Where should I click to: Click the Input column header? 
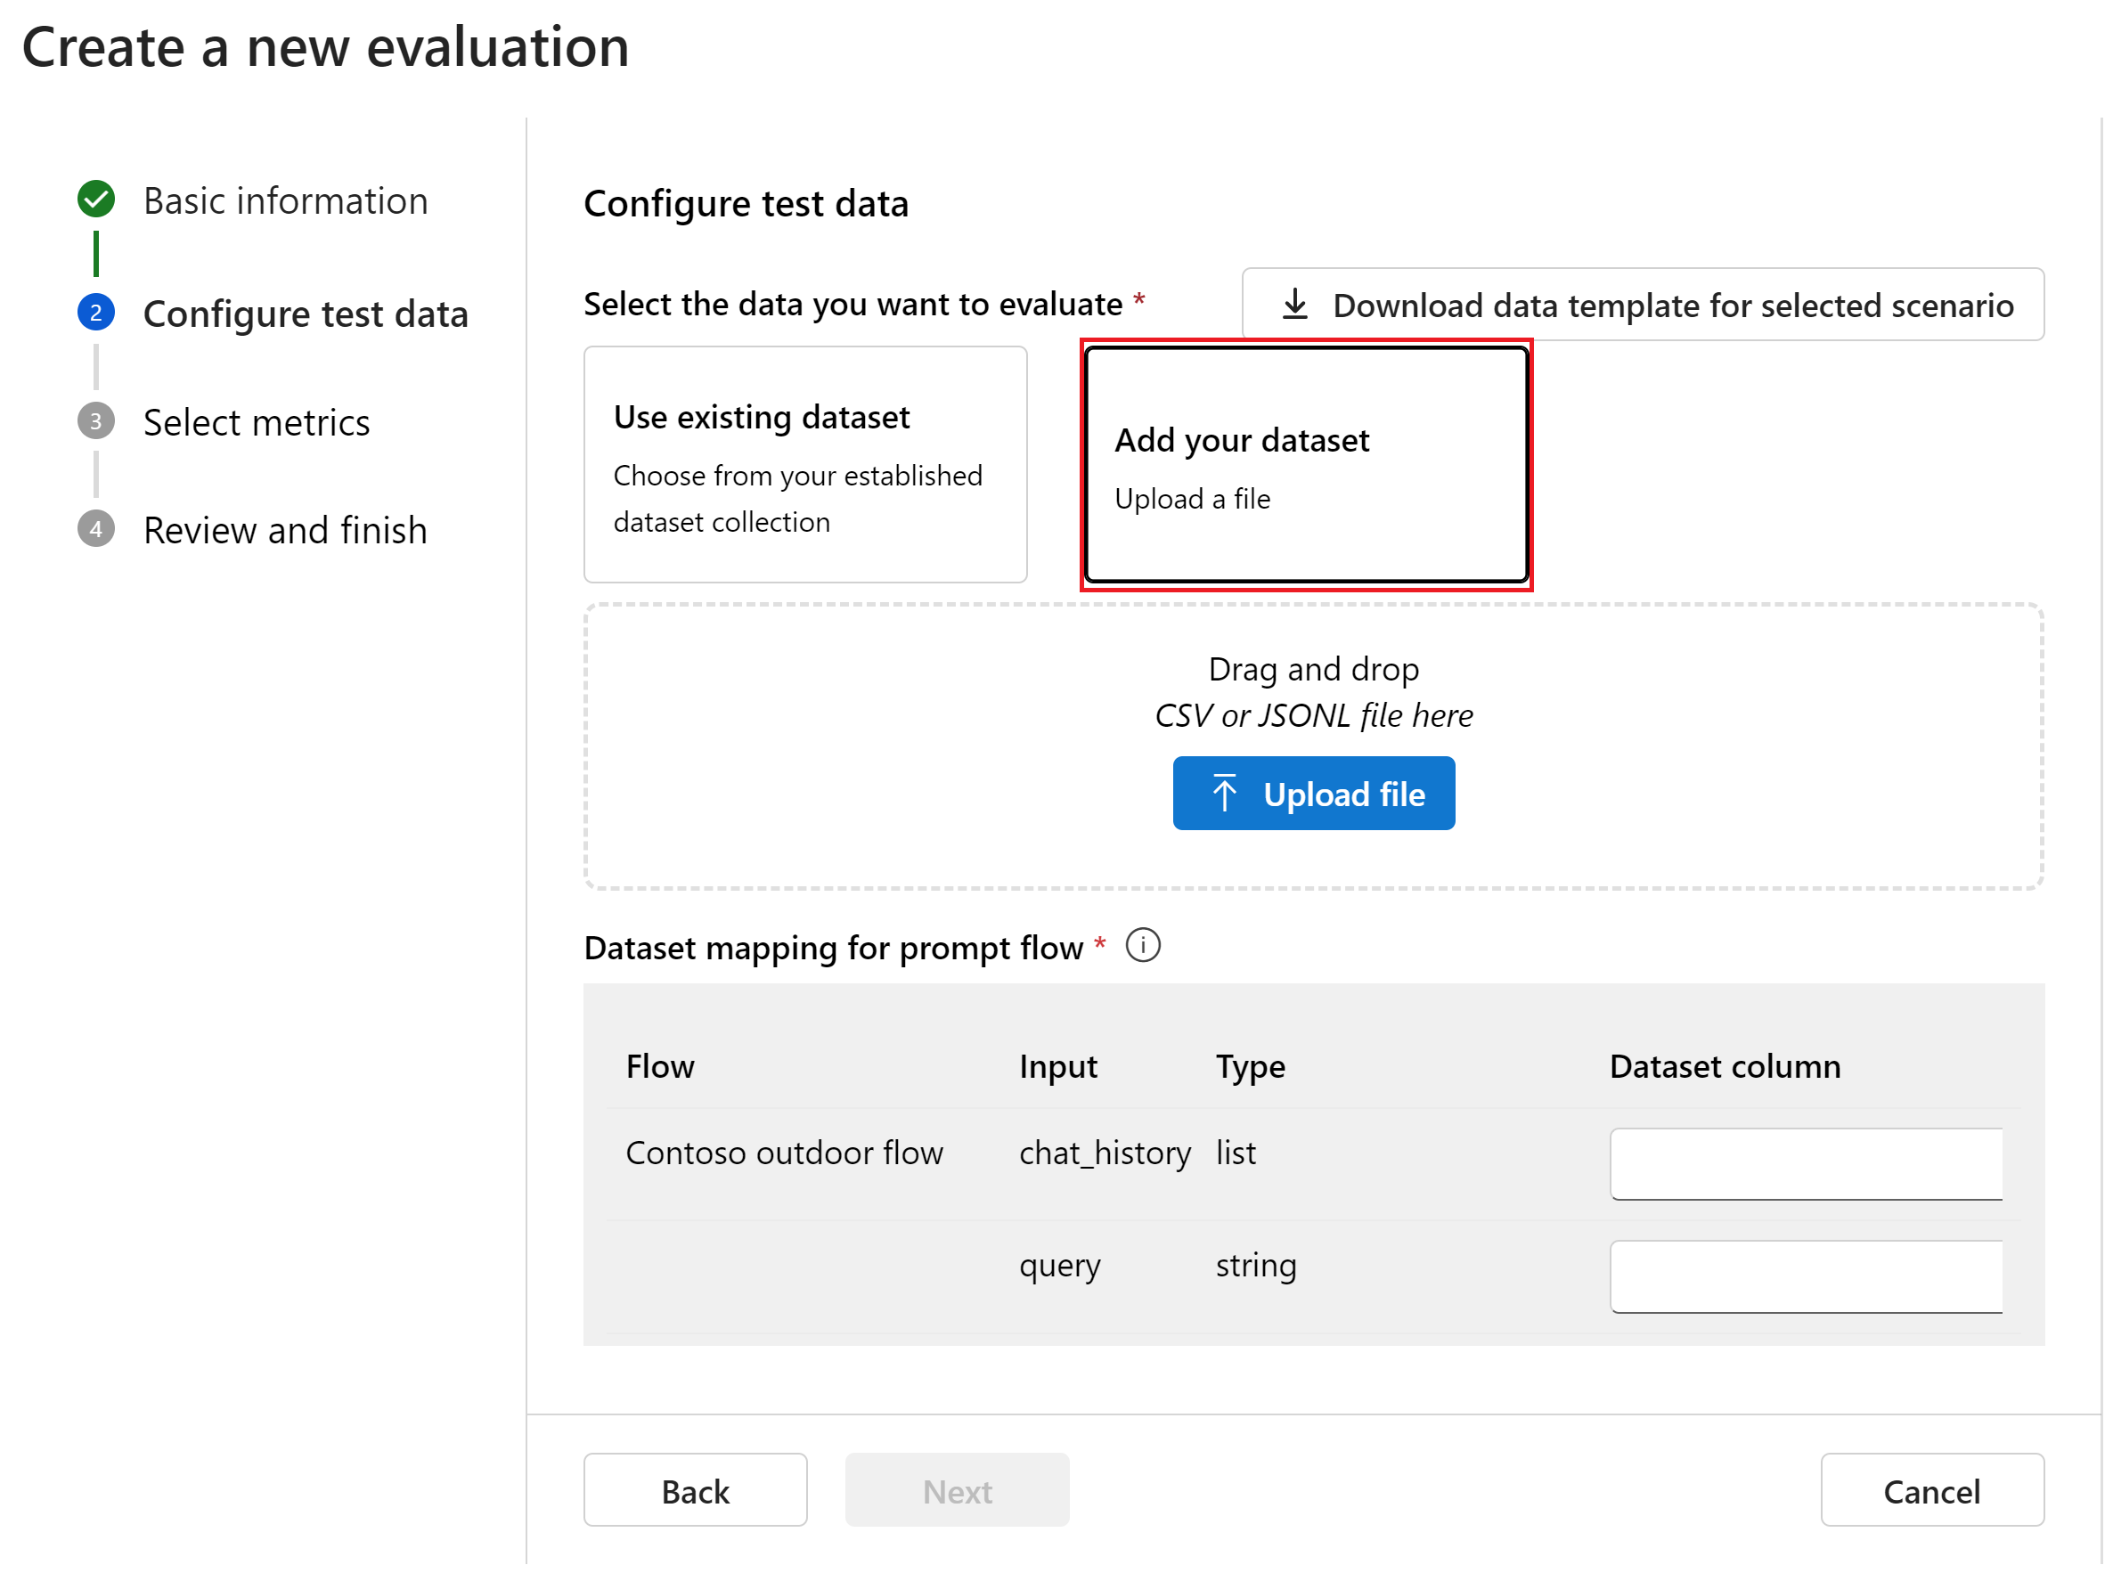point(1058,1066)
